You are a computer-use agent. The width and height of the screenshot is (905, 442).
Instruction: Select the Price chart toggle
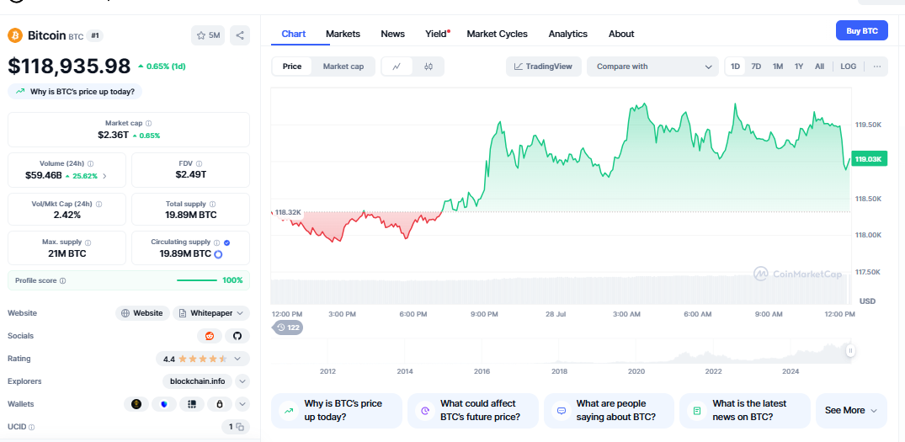[x=292, y=67]
